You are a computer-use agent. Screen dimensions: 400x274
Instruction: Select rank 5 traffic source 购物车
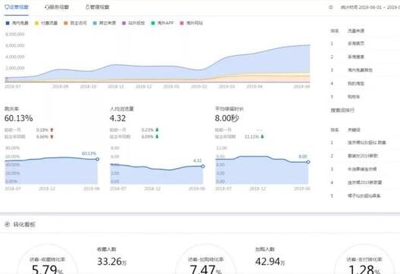354,97
